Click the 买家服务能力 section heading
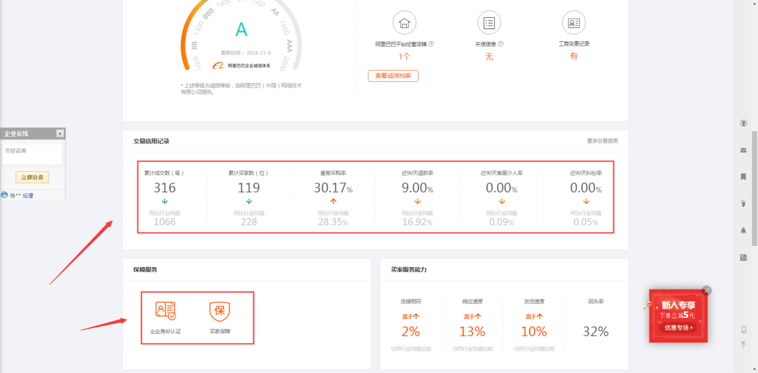The image size is (758, 373). click(409, 270)
